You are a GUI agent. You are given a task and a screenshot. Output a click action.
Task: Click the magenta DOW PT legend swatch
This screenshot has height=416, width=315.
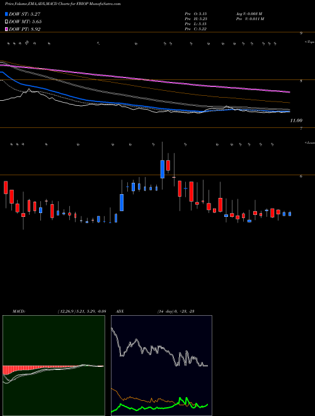pyautogui.click(x=6, y=29)
